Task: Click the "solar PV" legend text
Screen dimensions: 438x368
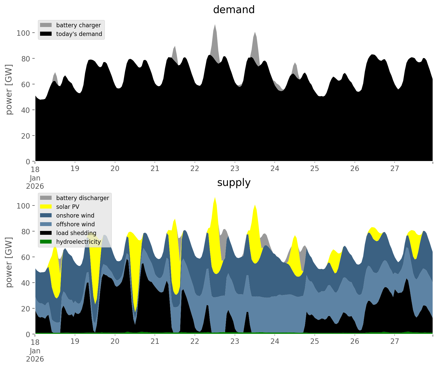Action: pos(68,207)
